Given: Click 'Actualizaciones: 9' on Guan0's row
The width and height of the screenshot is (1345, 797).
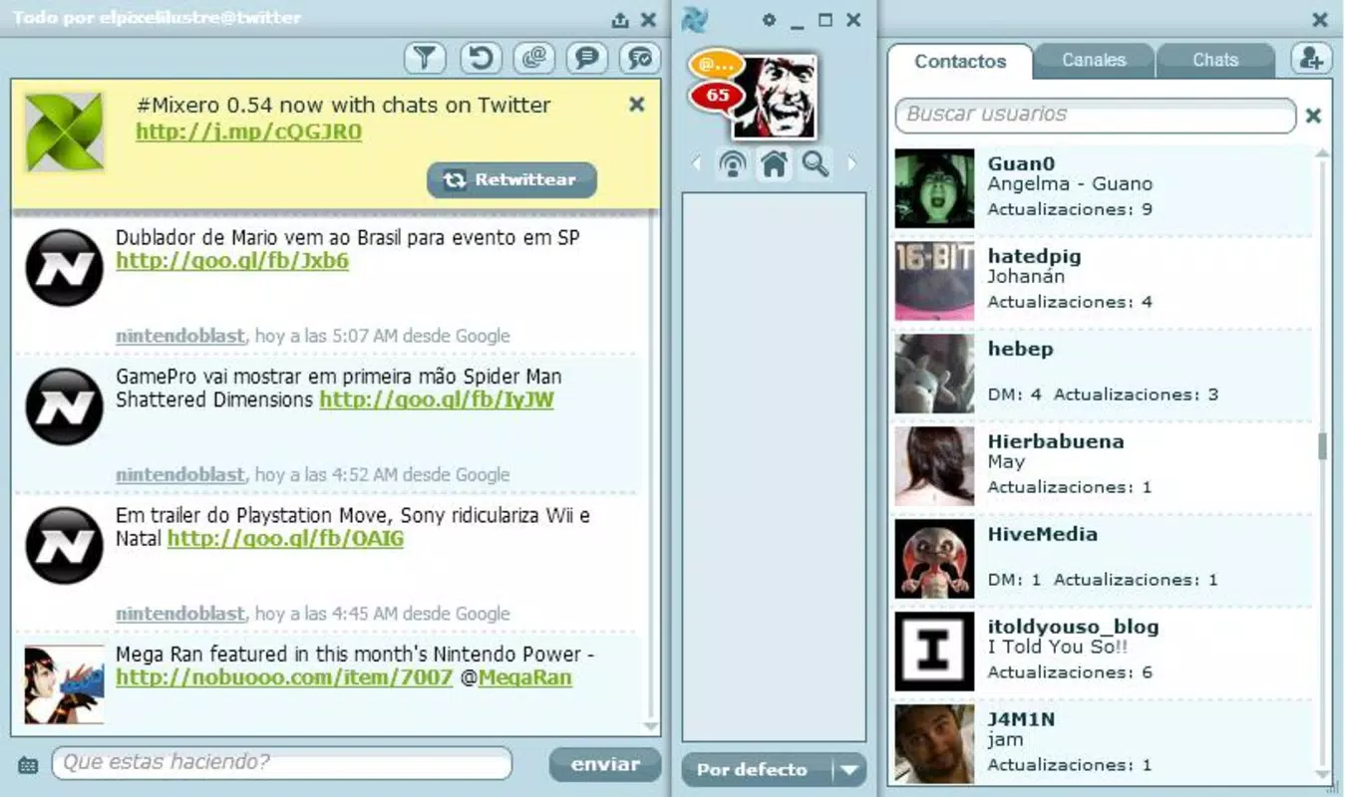Looking at the screenshot, I should coord(1070,209).
